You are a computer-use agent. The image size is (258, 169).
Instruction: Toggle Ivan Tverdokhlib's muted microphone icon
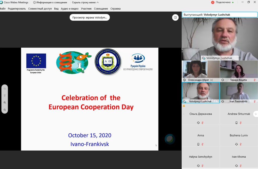[x=255, y=101]
